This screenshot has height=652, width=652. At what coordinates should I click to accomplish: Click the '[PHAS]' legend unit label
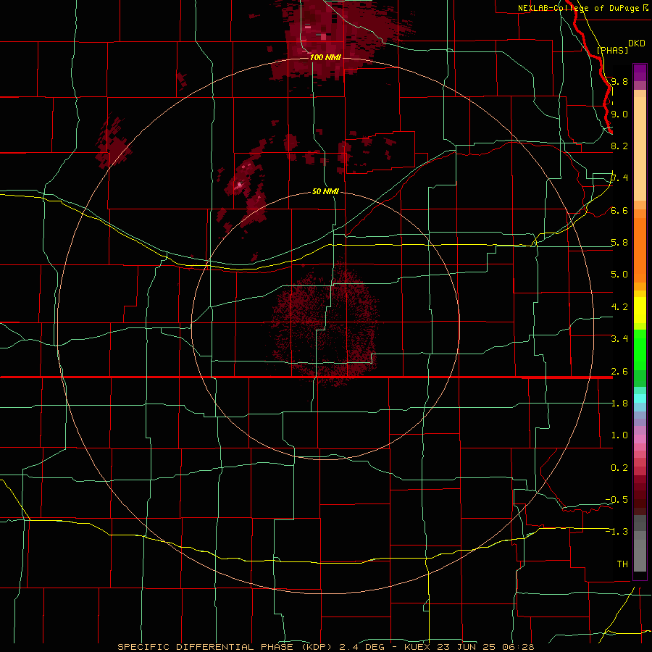(x=612, y=50)
